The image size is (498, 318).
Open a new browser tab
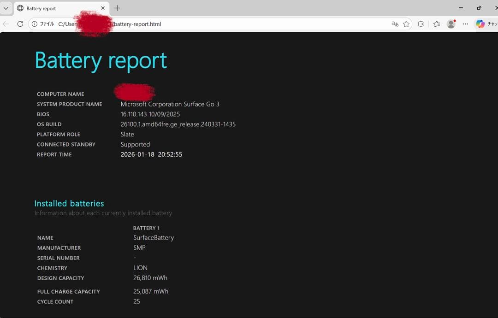(x=117, y=8)
